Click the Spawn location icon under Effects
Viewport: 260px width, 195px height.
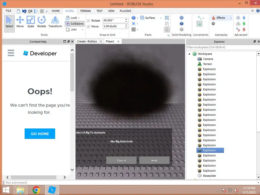[x=213, y=24]
